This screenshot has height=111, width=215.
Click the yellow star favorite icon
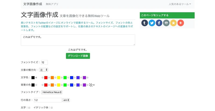pyautogui.click(x=174, y=23)
